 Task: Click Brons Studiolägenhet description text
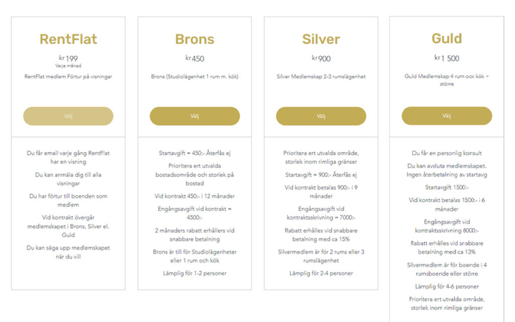click(195, 76)
